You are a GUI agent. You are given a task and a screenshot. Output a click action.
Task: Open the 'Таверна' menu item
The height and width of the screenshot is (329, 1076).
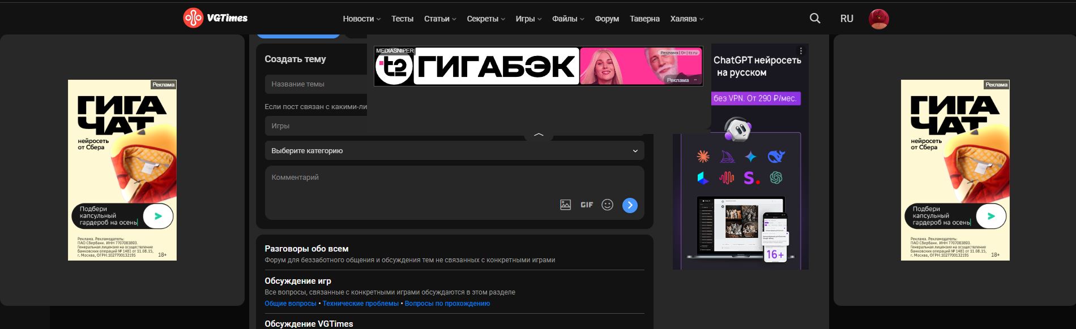click(644, 19)
